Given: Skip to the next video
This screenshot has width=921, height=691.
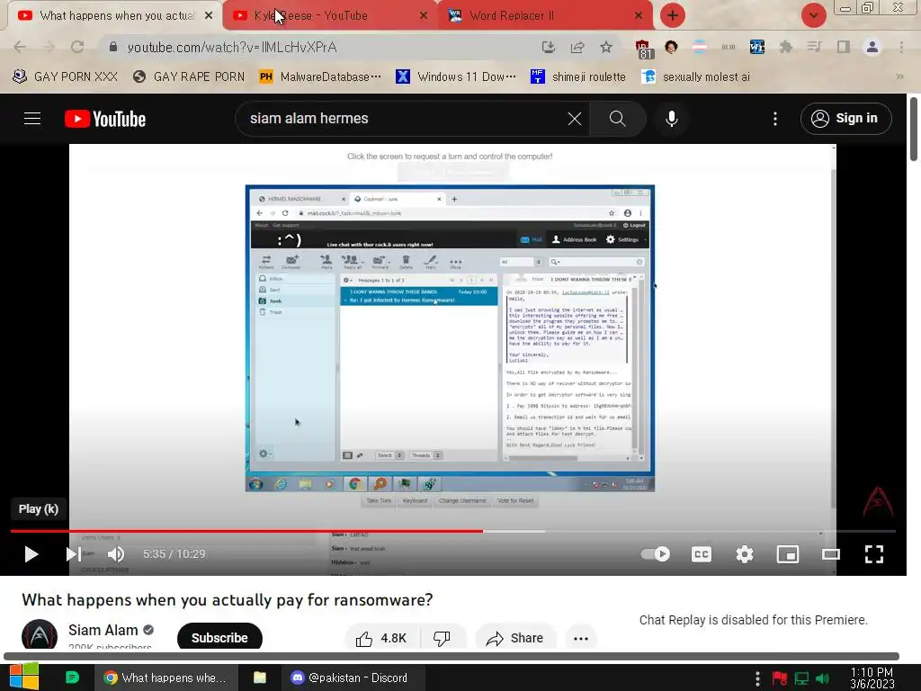Looking at the screenshot, I should point(73,554).
